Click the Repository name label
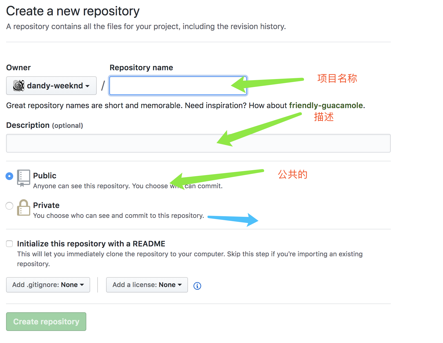This screenshot has height=343, width=443. [141, 68]
